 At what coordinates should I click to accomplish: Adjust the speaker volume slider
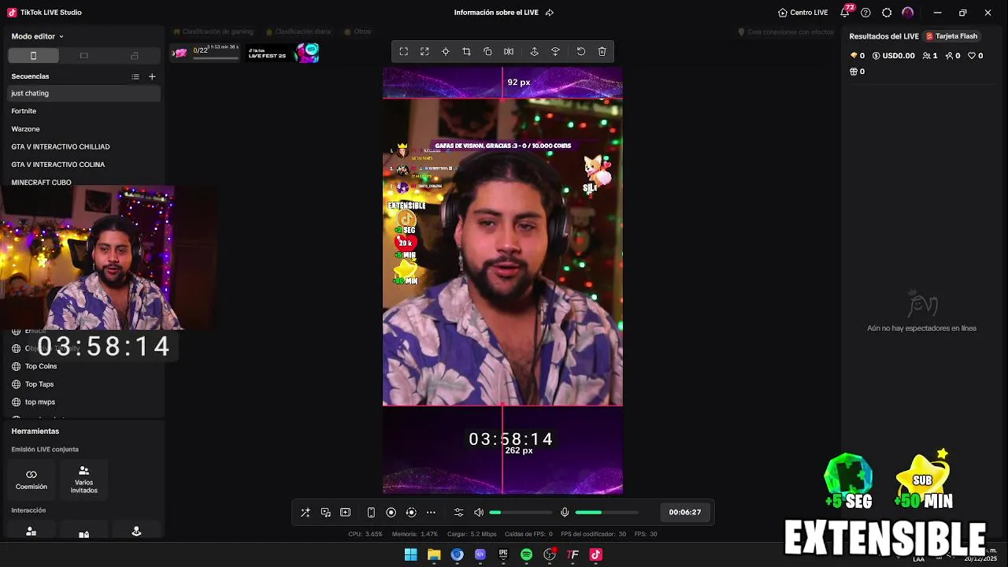pos(521,513)
